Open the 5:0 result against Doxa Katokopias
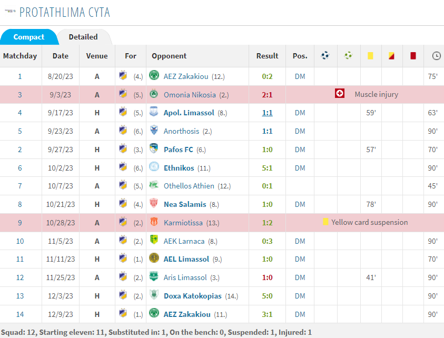This screenshot has width=444, height=338. pos(268,296)
